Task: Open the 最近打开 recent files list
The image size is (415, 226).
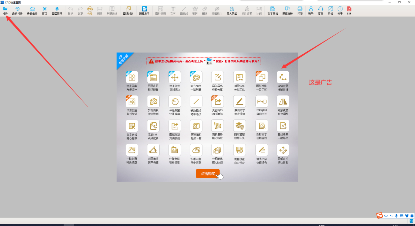Action: pyautogui.click(x=17, y=9)
